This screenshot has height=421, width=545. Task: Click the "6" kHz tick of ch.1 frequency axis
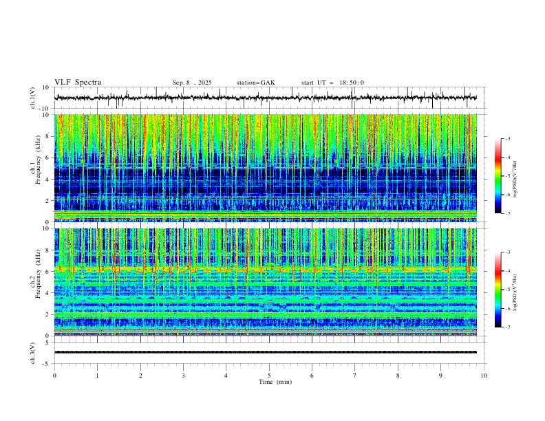(x=48, y=158)
